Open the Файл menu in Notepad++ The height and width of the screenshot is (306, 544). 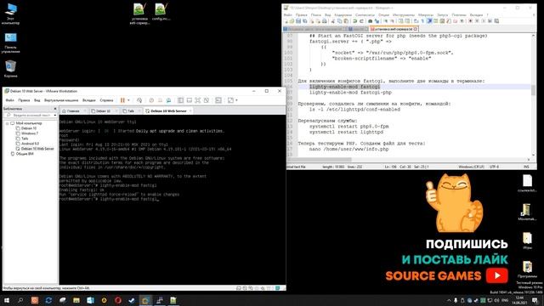point(287,15)
